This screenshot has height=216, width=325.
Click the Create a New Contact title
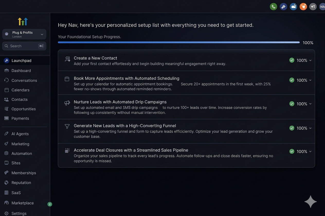[95, 58]
